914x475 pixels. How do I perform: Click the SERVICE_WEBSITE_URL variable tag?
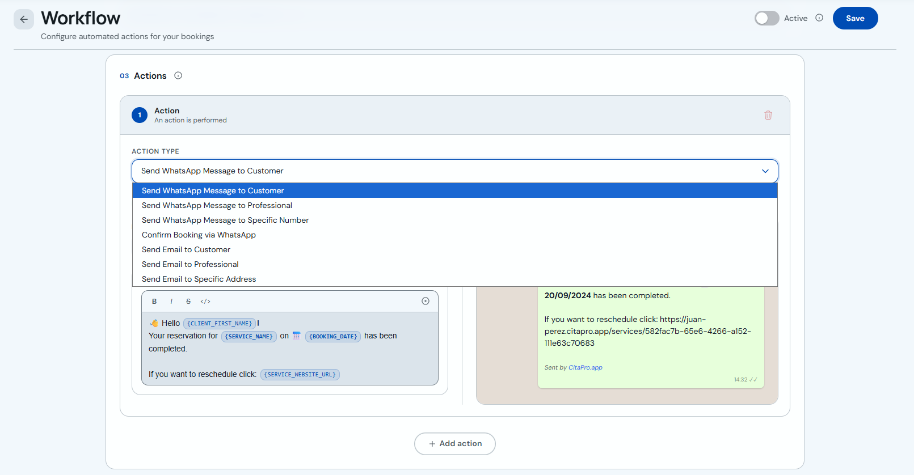300,375
